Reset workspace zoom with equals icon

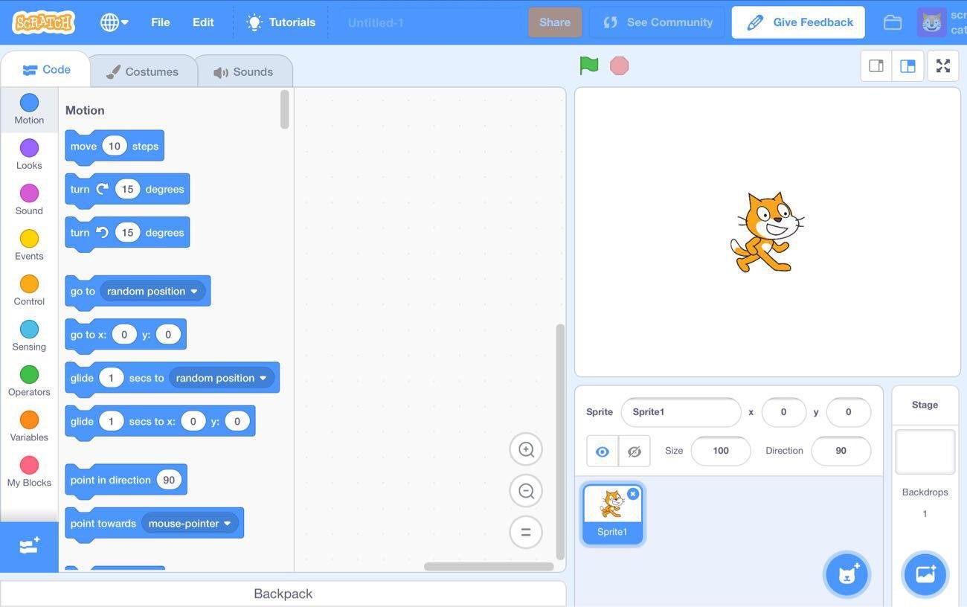point(526,532)
